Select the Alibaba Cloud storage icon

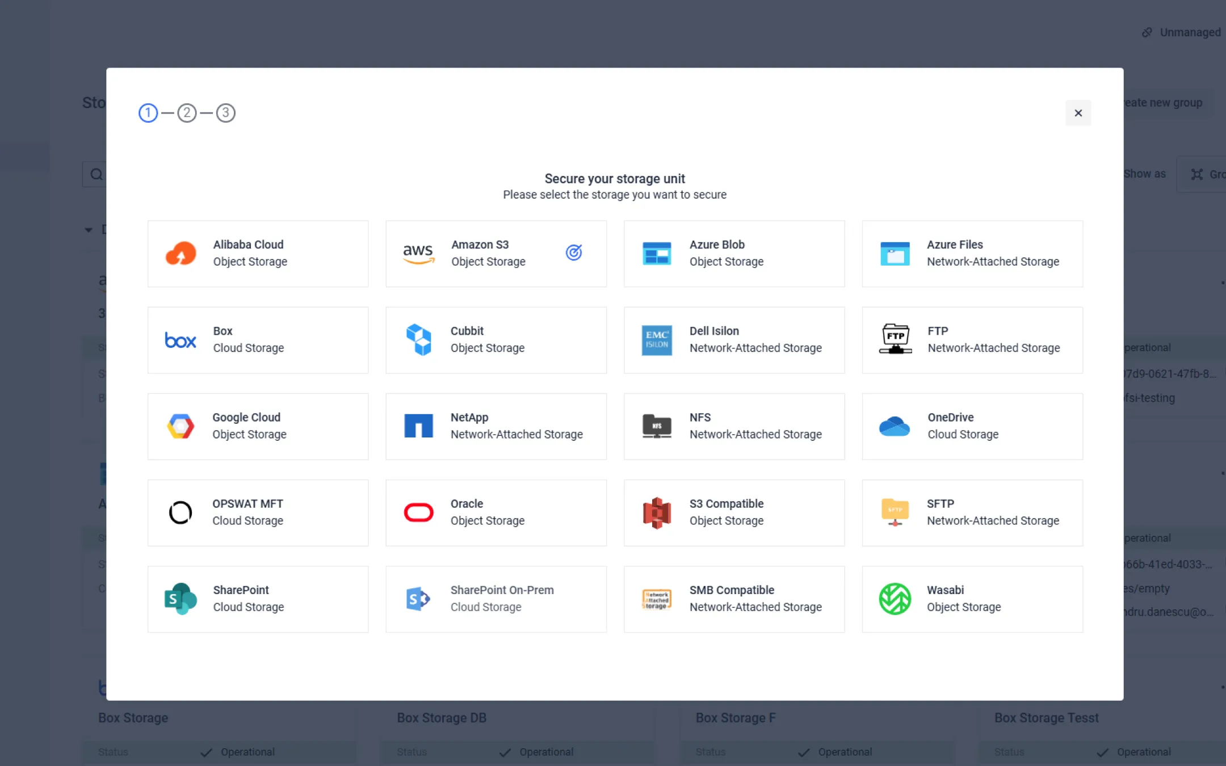tap(180, 253)
